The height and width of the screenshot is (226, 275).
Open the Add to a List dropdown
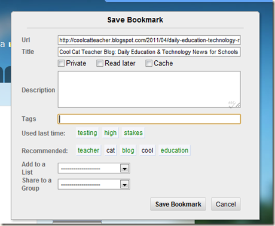[x=94, y=168]
